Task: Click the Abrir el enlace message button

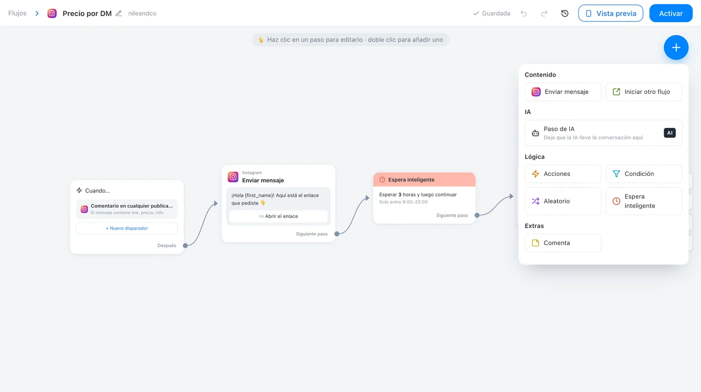Action: click(278, 216)
